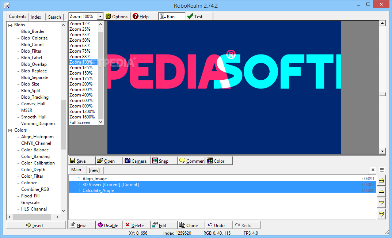Undo the last pipeline change
This screenshot has height=238, width=392.
tap(219, 225)
